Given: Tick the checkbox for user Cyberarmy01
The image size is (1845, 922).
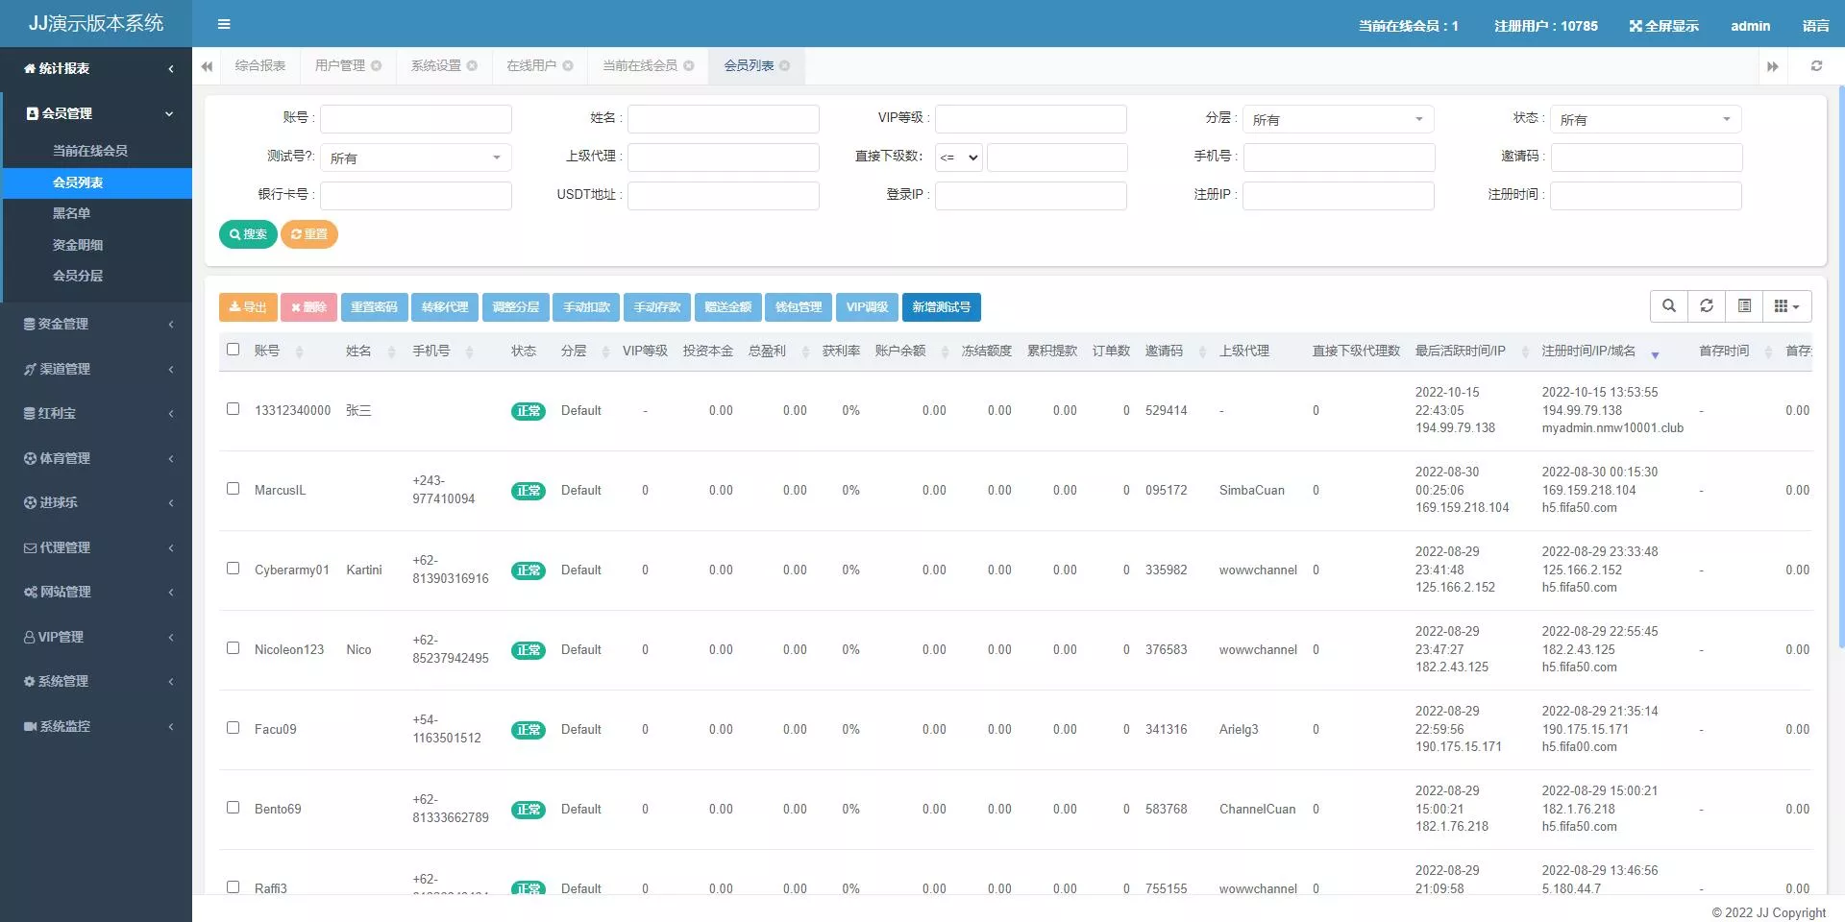Looking at the screenshot, I should click(233, 569).
